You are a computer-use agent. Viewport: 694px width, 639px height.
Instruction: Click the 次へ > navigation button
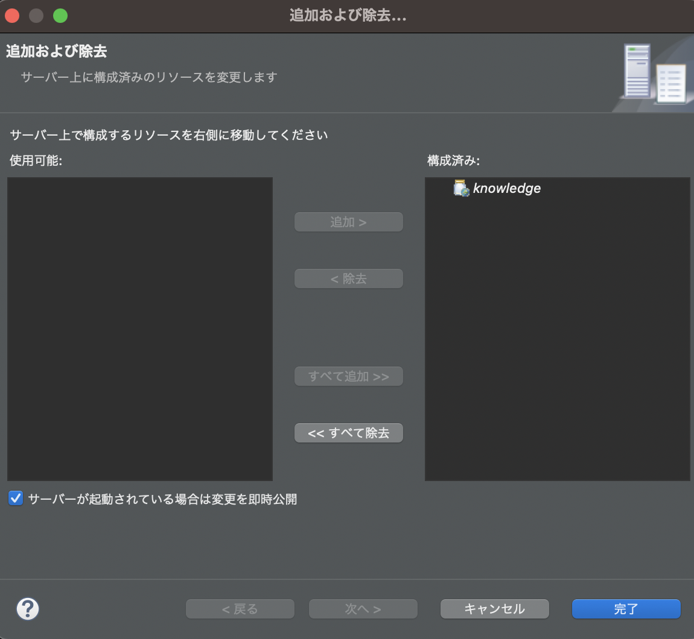click(363, 609)
